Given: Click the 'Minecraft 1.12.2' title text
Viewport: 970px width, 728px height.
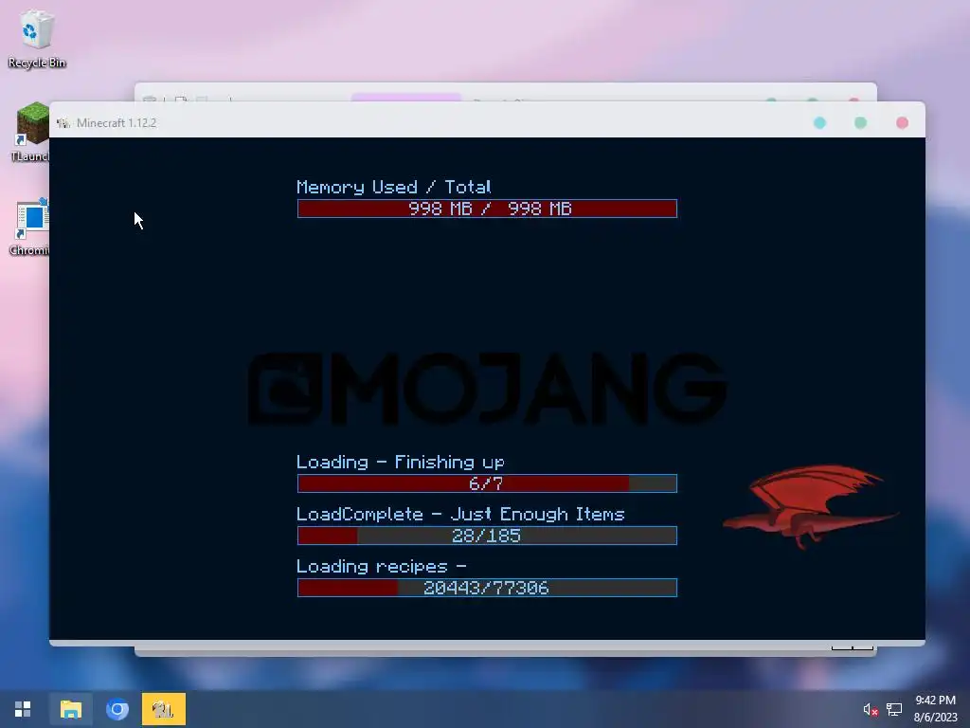Looking at the screenshot, I should tap(117, 123).
